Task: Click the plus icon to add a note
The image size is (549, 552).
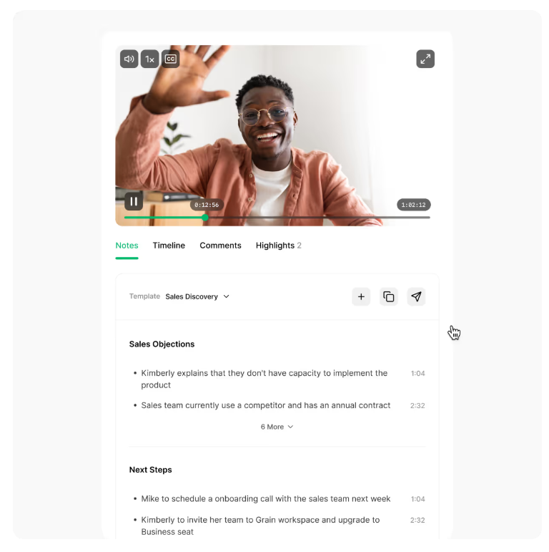Action: tap(361, 297)
